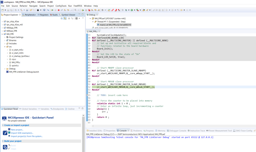The width and height of the screenshot is (256, 152).
Task: Click the green Run play toolbar icon
Action: click(132, 10)
